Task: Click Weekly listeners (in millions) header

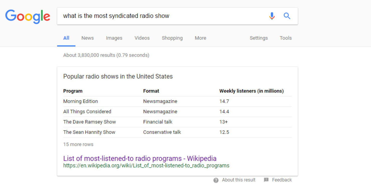Action: pyautogui.click(x=251, y=91)
